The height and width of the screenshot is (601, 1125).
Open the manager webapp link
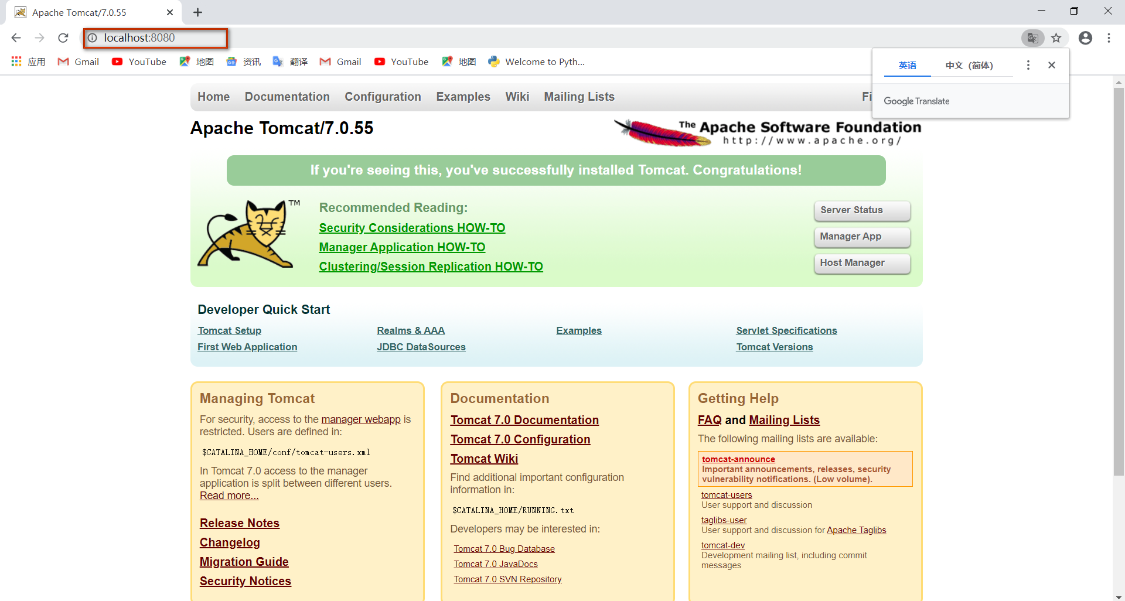(361, 419)
